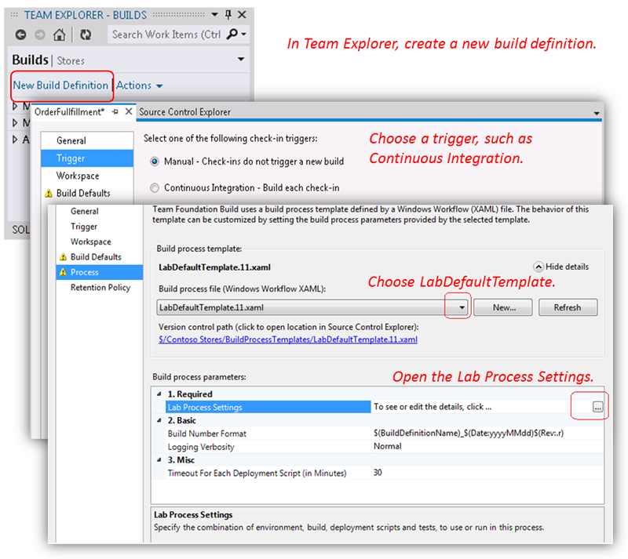Click warning icon beside Build Defaults in Process window

[63, 257]
